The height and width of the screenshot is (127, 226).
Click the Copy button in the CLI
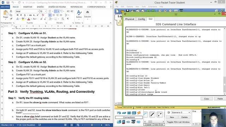(x=206, y=99)
